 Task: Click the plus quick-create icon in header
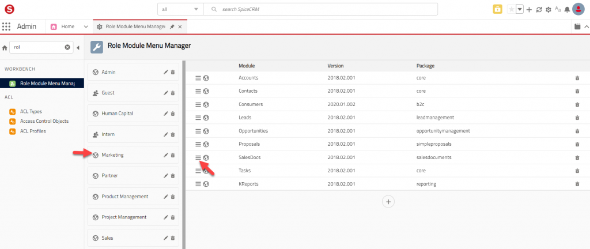(529, 10)
